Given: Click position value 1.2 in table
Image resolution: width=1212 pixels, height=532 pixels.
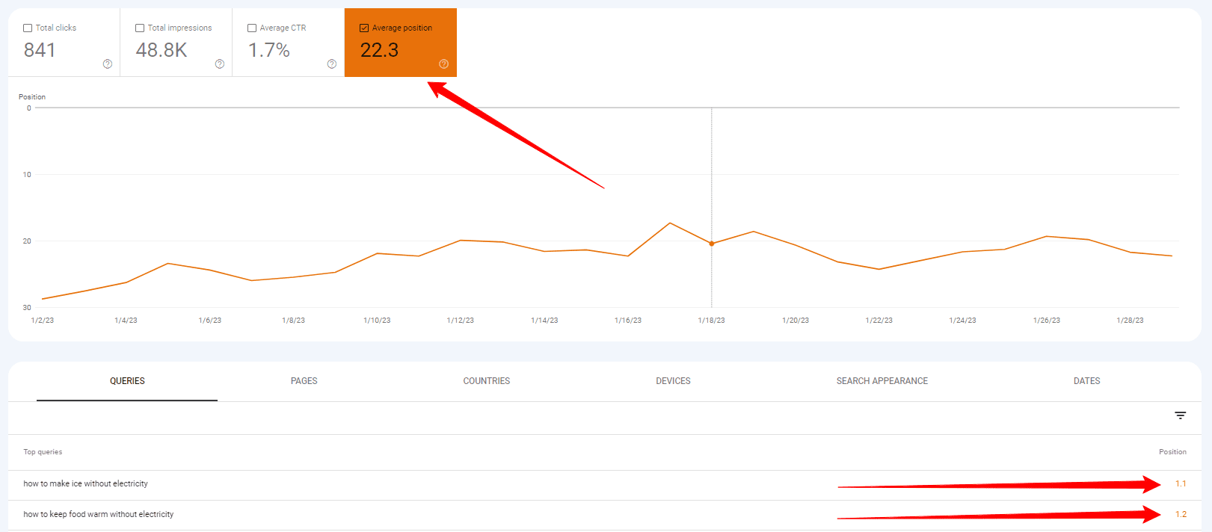Looking at the screenshot, I should tap(1181, 515).
